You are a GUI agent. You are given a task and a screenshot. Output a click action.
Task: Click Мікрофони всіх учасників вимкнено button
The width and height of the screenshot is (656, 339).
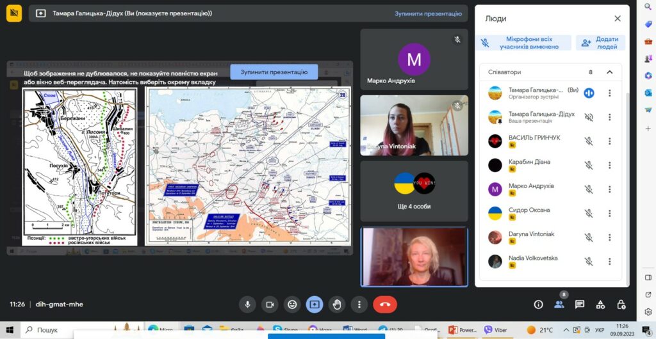click(523, 43)
